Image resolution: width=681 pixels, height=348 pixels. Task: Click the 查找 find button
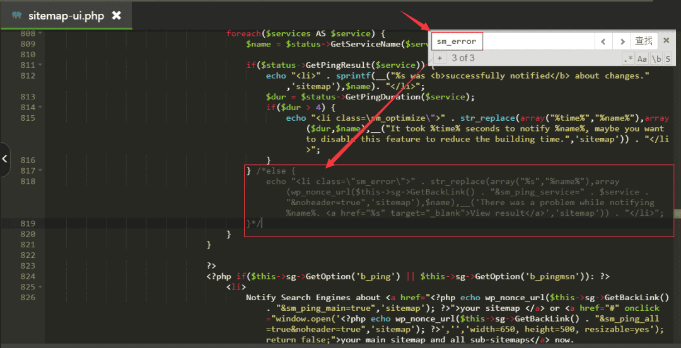point(644,41)
